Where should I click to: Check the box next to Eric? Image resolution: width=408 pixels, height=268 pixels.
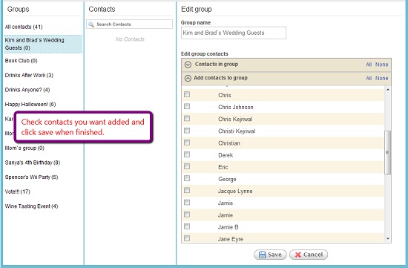pos(187,166)
